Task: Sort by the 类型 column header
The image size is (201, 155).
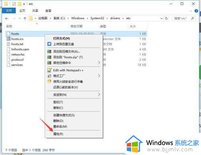Action: pos(103,26)
